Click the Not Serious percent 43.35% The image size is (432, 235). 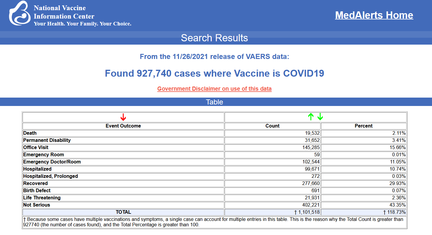(398, 205)
